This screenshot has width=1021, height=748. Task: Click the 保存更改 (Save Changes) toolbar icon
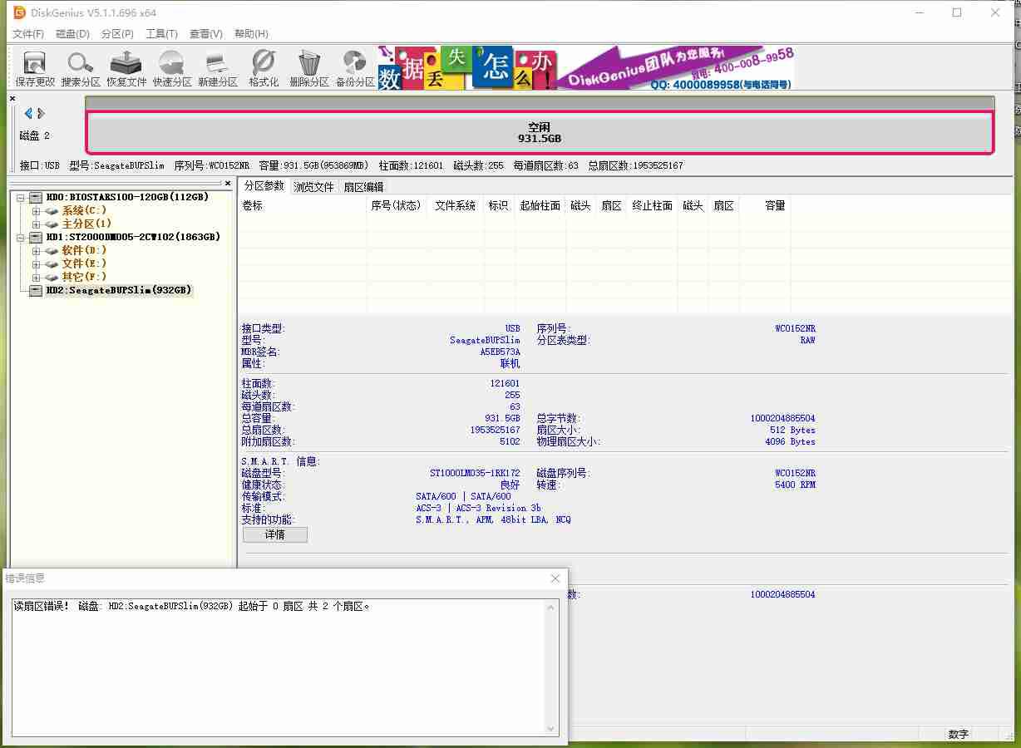point(35,63)
